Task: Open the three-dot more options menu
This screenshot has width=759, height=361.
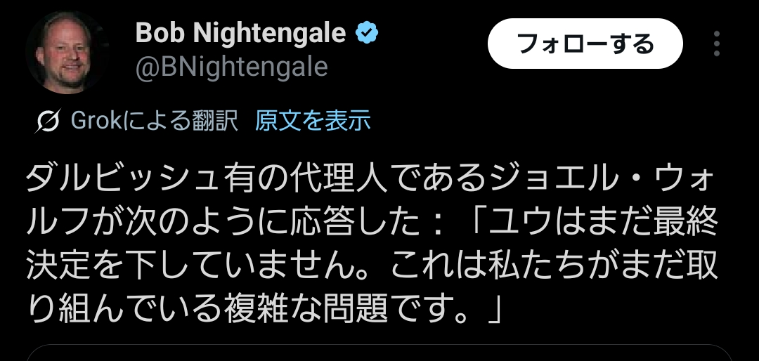Action: 716,44
